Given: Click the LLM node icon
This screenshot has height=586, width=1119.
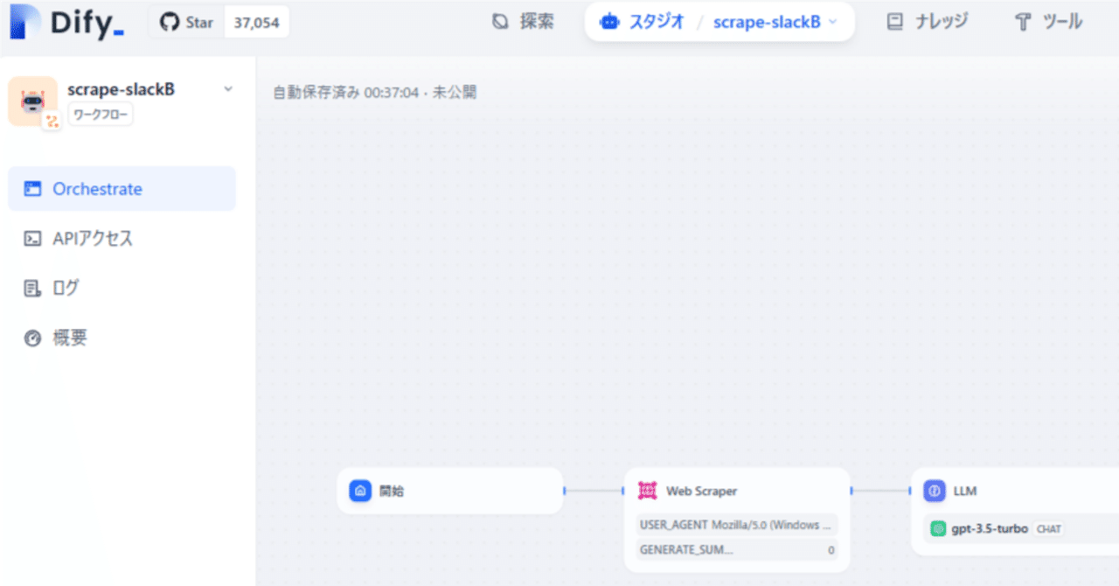Looking at the screenshot, I should (934, 491).
